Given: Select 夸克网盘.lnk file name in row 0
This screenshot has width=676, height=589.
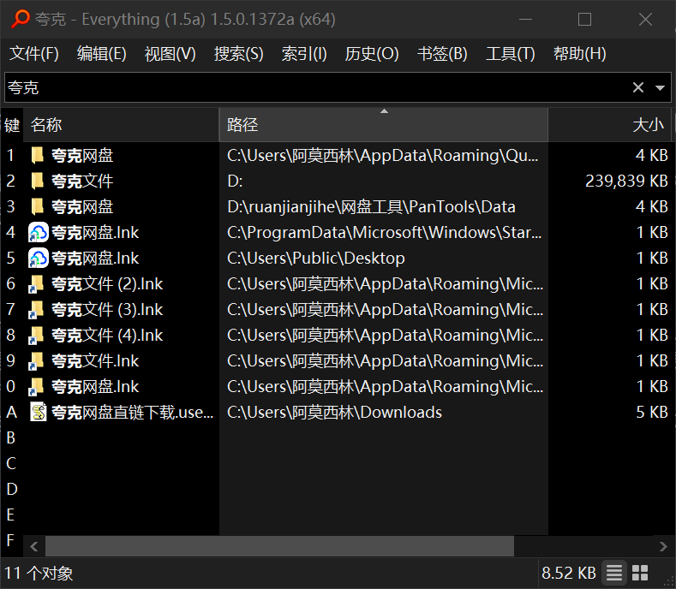Looking at the screenshot, I should coord(95,387).
